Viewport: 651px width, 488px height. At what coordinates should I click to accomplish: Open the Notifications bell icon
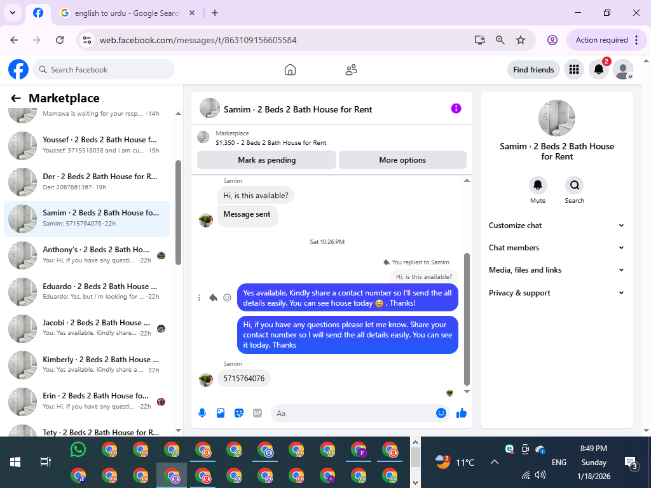pyautogui.click(x=599, y=69)
